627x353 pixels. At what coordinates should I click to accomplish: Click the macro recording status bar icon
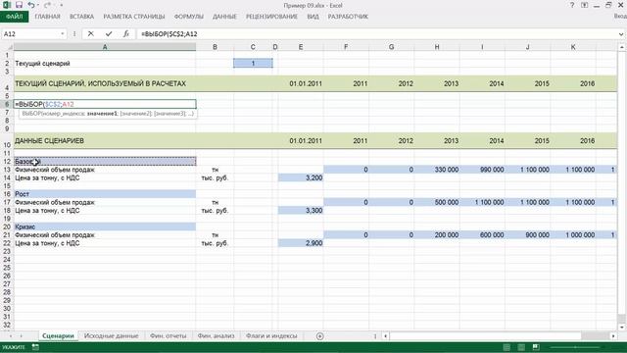[35, 347]
